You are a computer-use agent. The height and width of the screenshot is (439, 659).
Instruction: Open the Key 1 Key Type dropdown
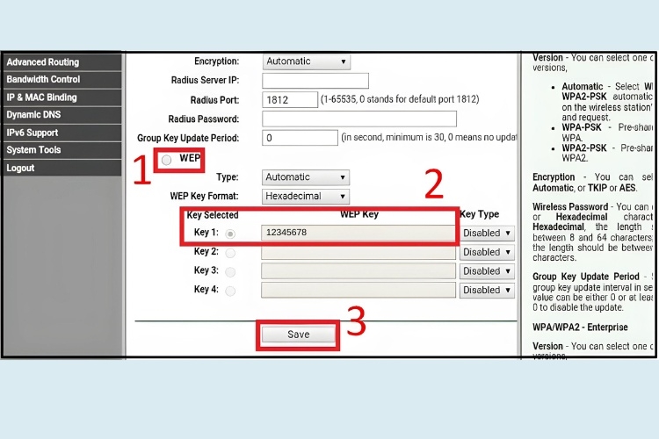487,234
